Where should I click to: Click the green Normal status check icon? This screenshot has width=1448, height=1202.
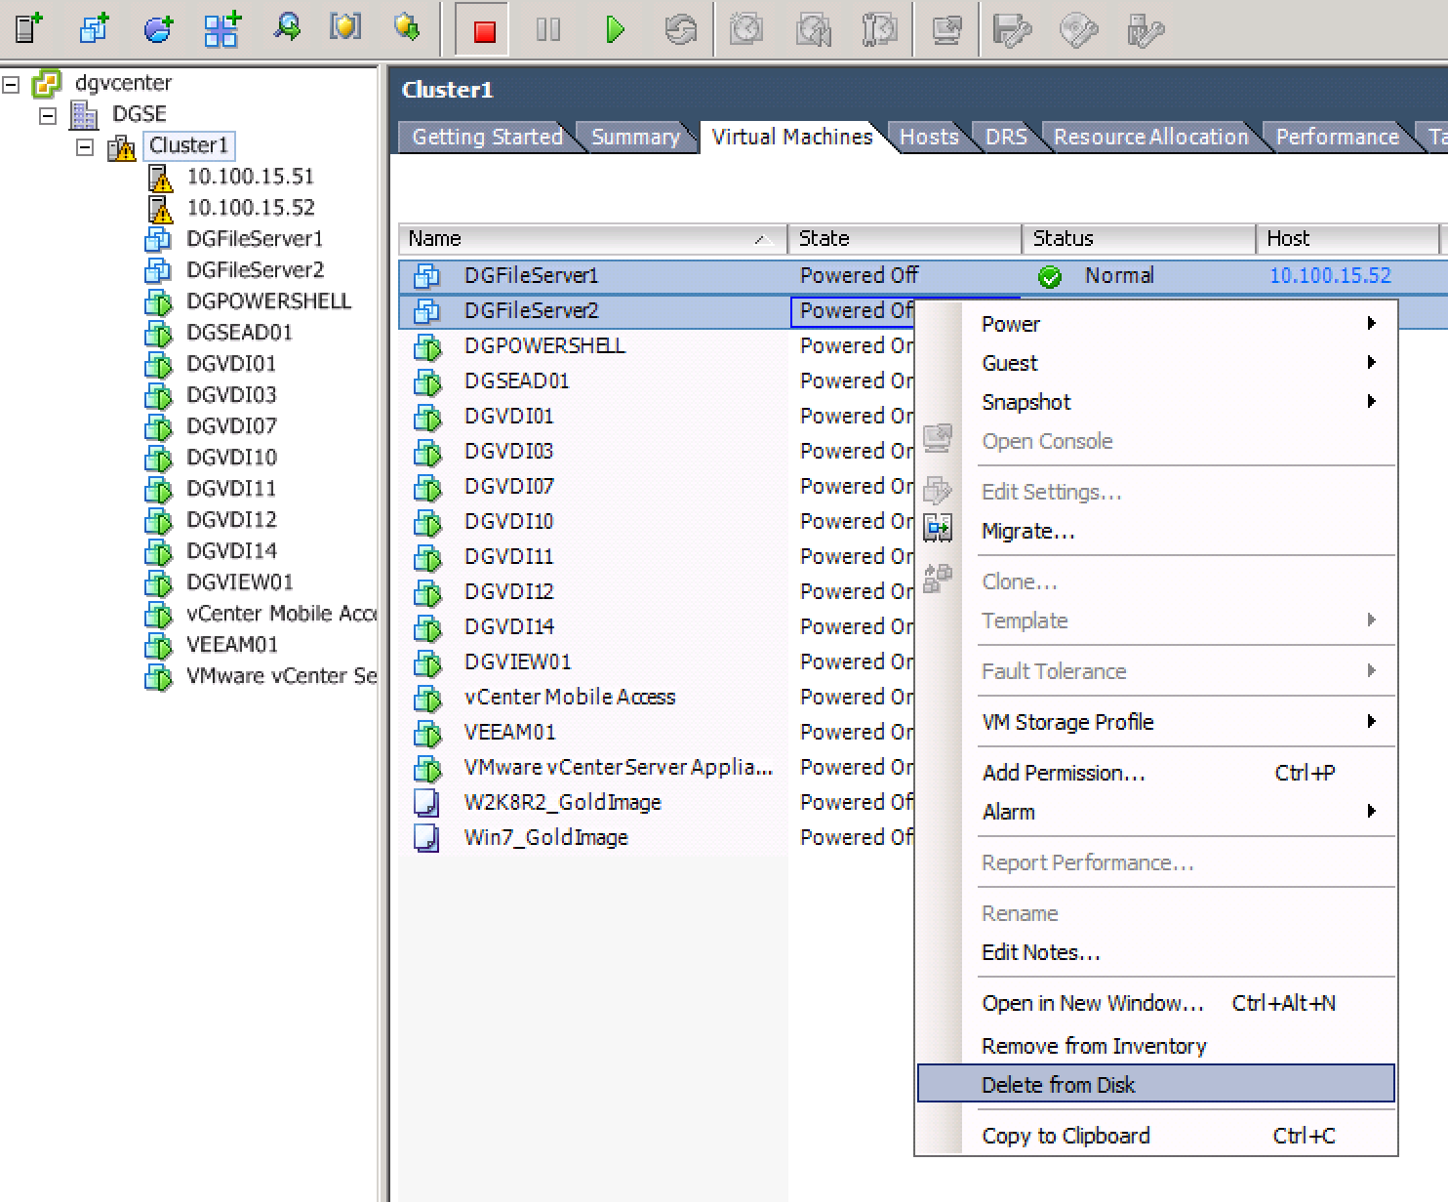(1050, 277)
